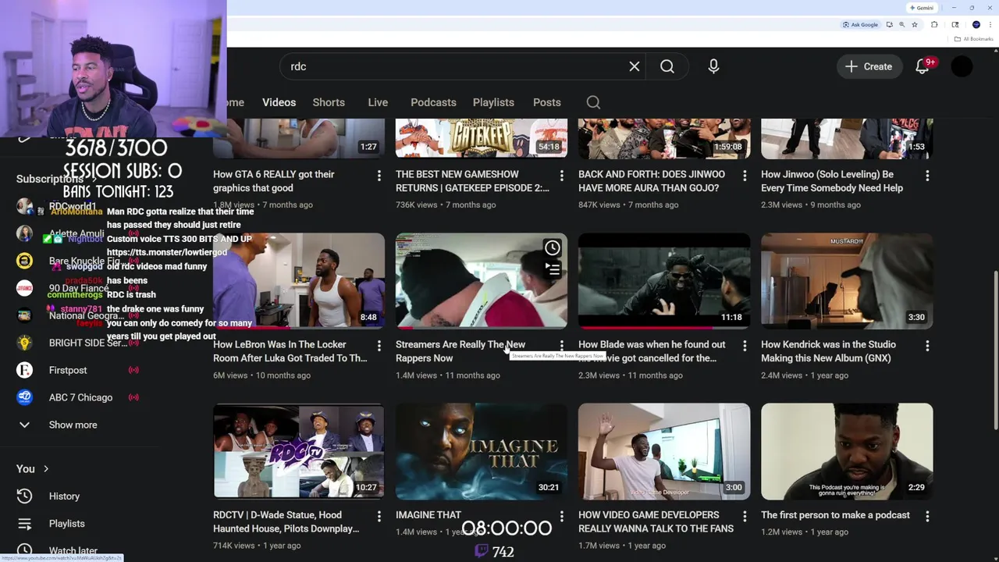
Task: Clear the rdc search text
Action: click(635, 66)
